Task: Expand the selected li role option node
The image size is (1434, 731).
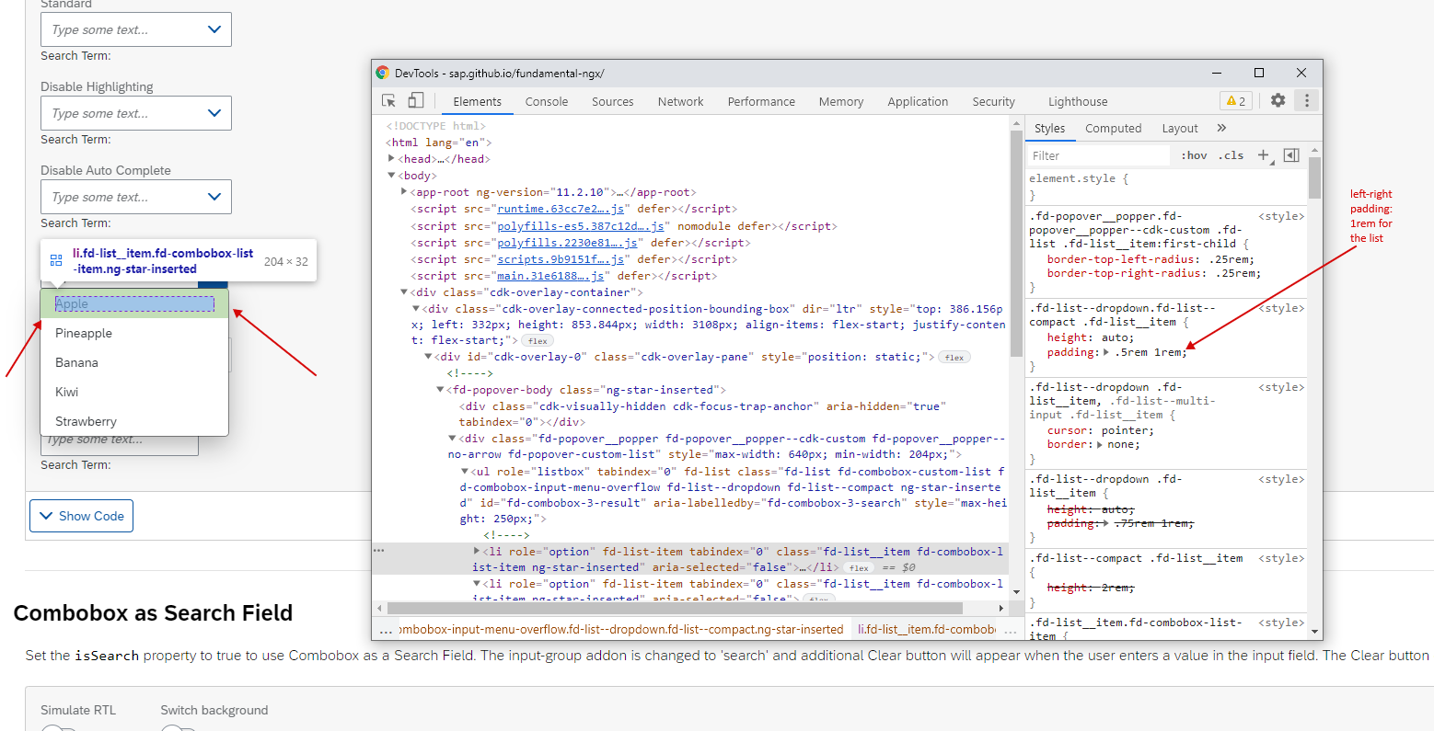Action: click(477, 552)
